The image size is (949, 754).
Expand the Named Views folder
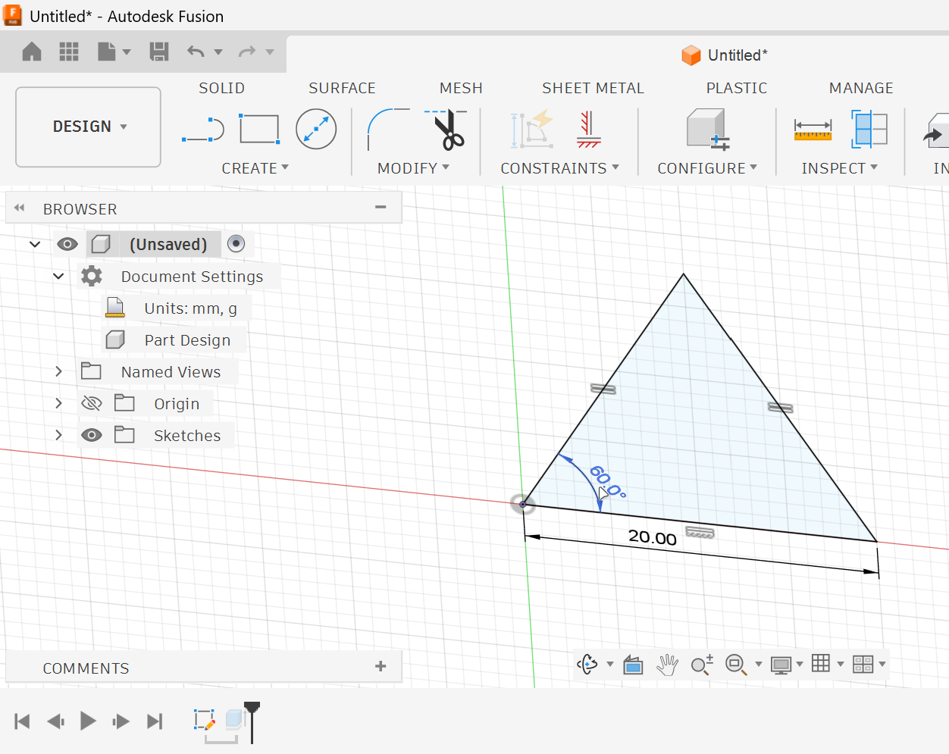58,371
